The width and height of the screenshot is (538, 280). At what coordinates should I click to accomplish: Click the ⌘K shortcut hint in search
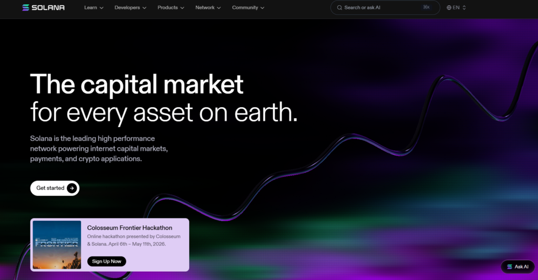427,7
